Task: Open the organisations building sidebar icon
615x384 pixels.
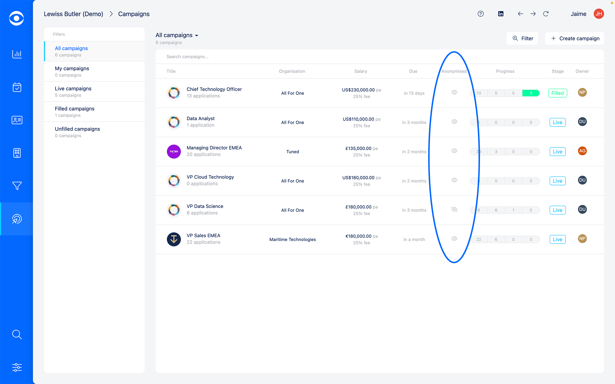Action: pyautogui.click(x=17, y=153)
